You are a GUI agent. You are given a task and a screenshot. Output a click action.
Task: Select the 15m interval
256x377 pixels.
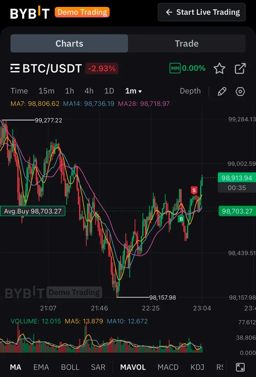click(x=46, y=91)
